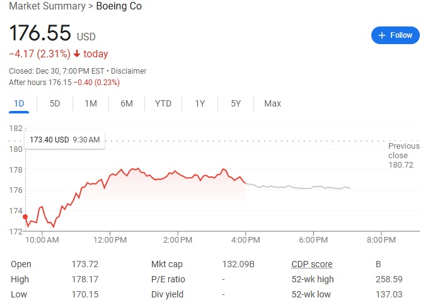
Task: Open the Disclaimer link
Action: pos(129,71)
